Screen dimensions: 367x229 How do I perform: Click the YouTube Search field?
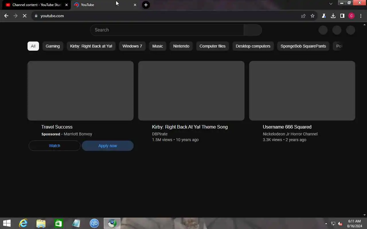pyautogui.click(x=167, y=30)
